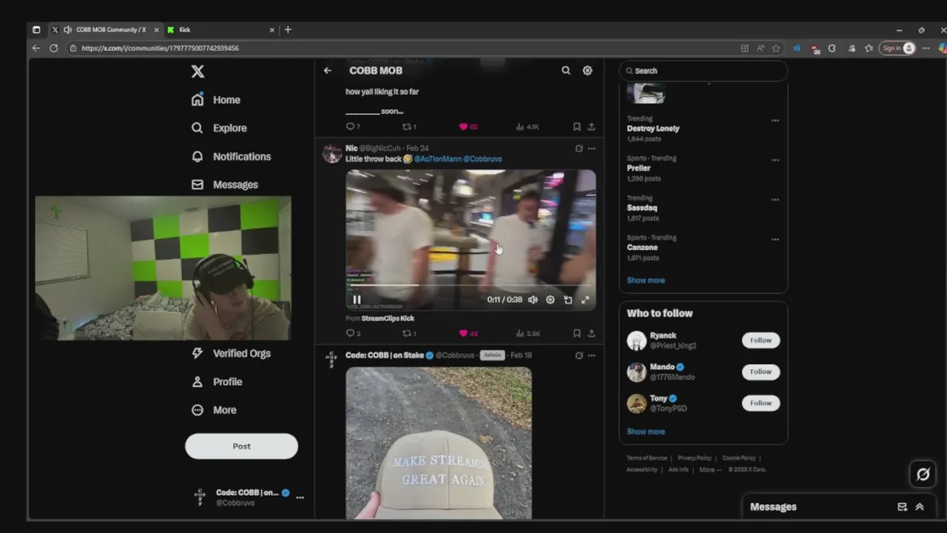Open more options for Canzone trend
The height and width of the screenshot is (533, 947).
(x=775, y=240)
